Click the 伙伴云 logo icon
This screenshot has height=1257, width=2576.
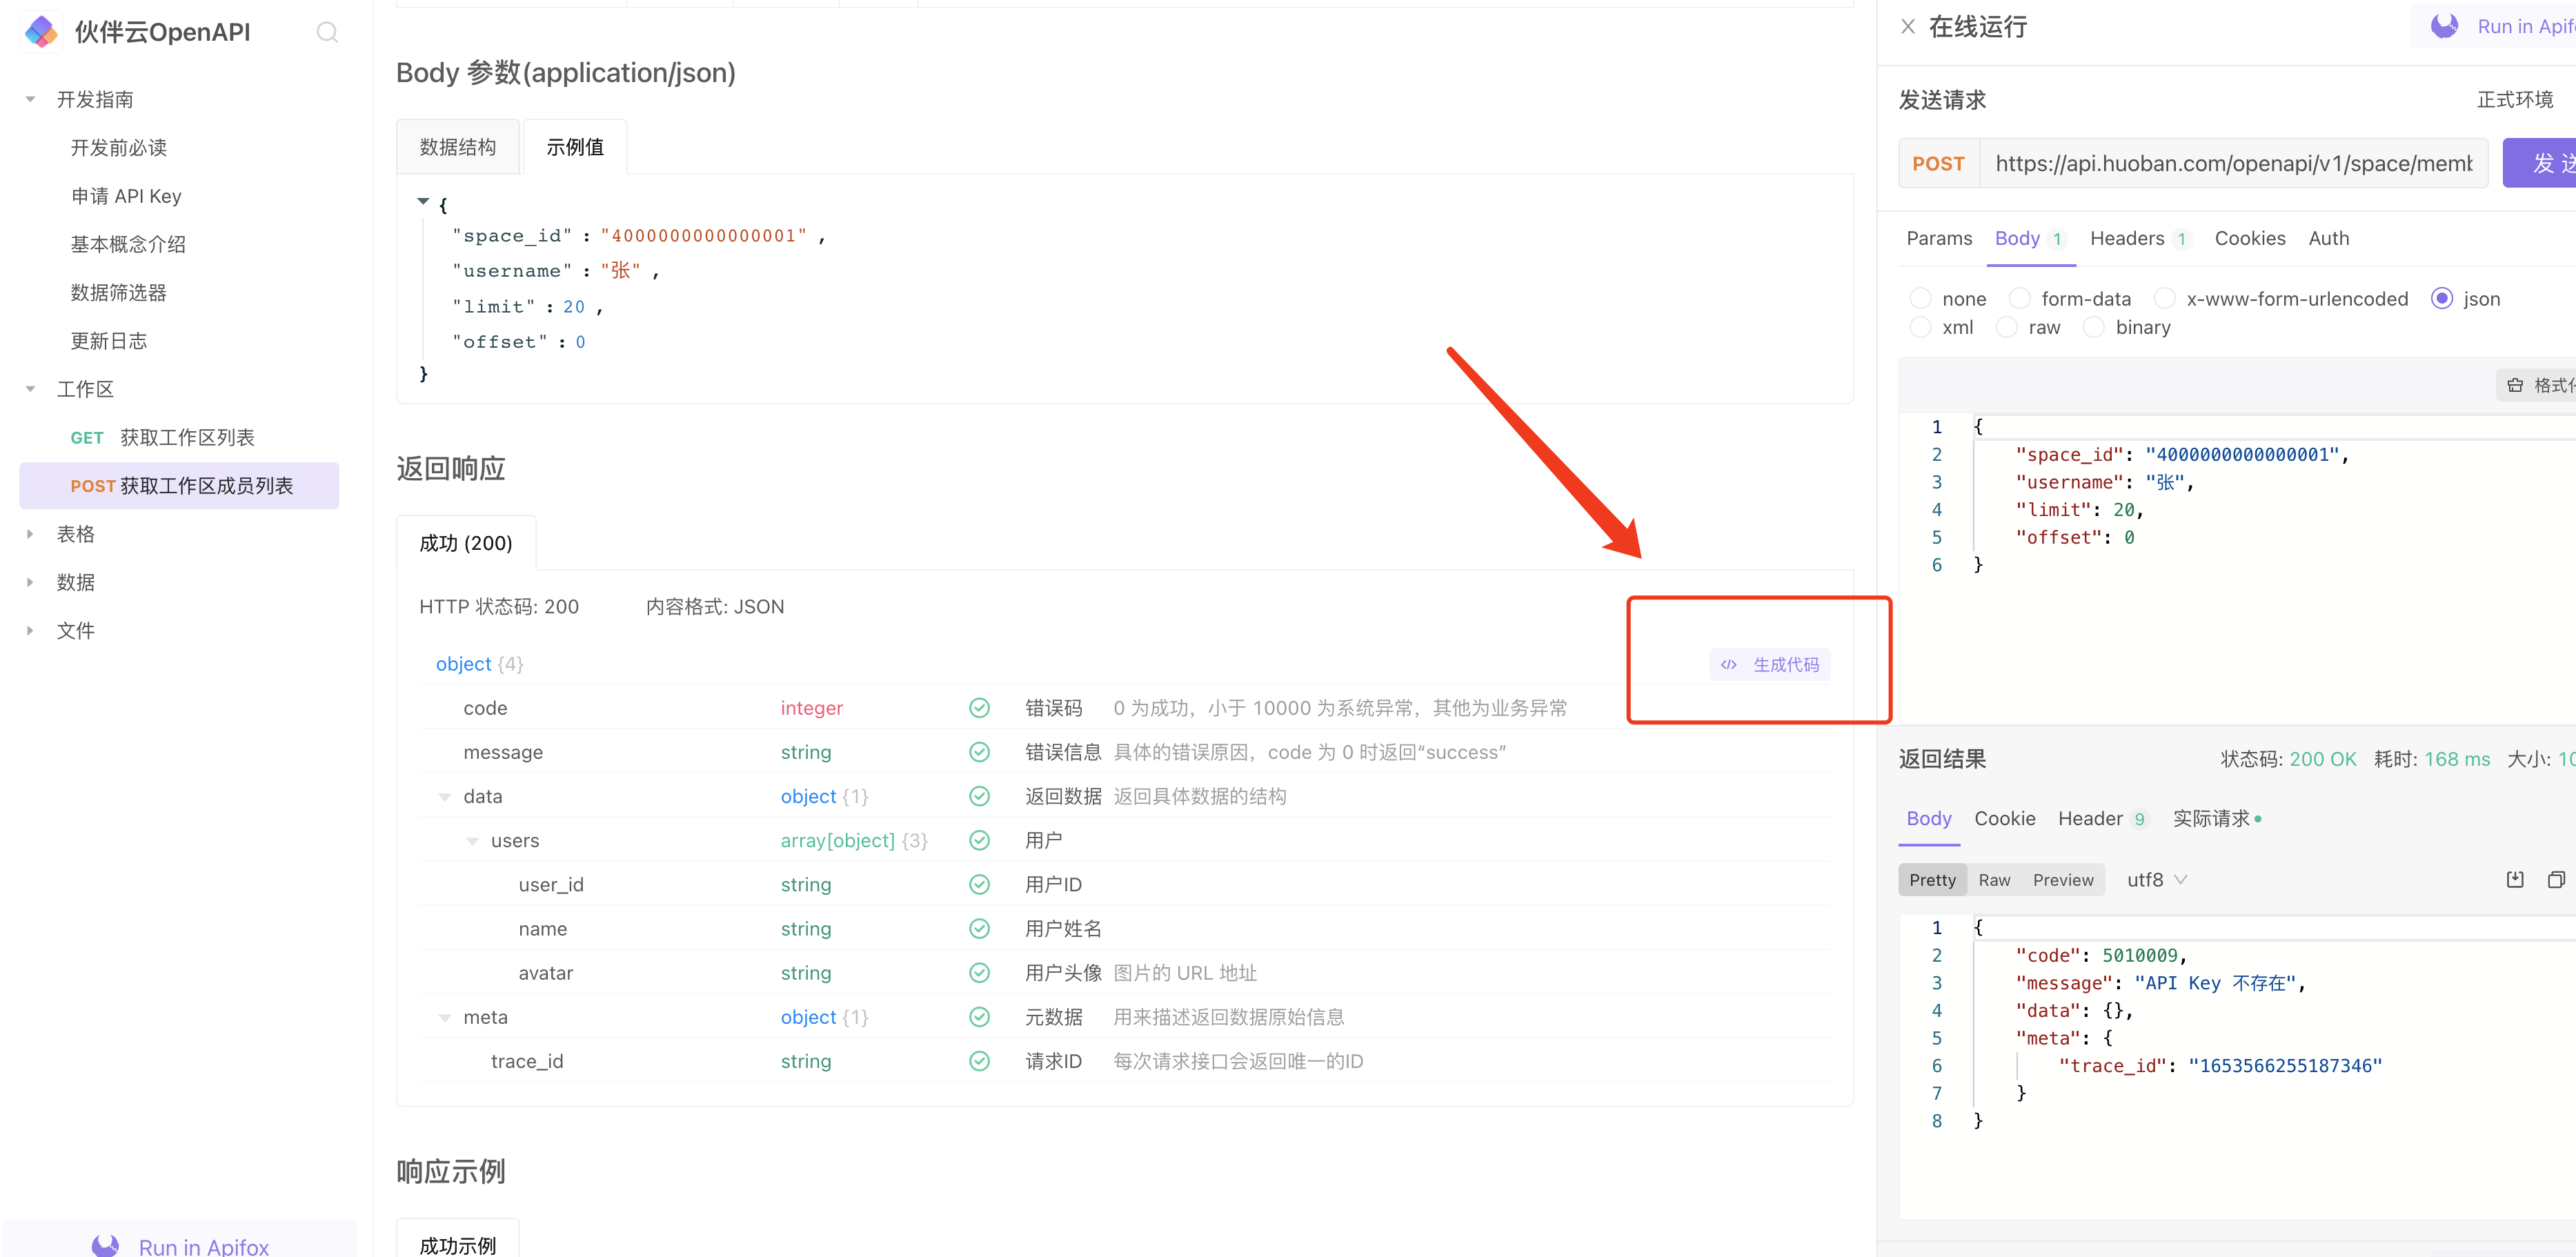point(41,32)
